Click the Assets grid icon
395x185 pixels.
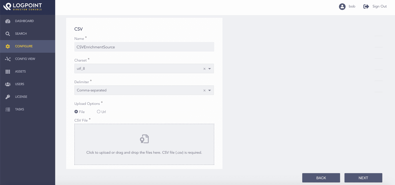pos(8,72)
